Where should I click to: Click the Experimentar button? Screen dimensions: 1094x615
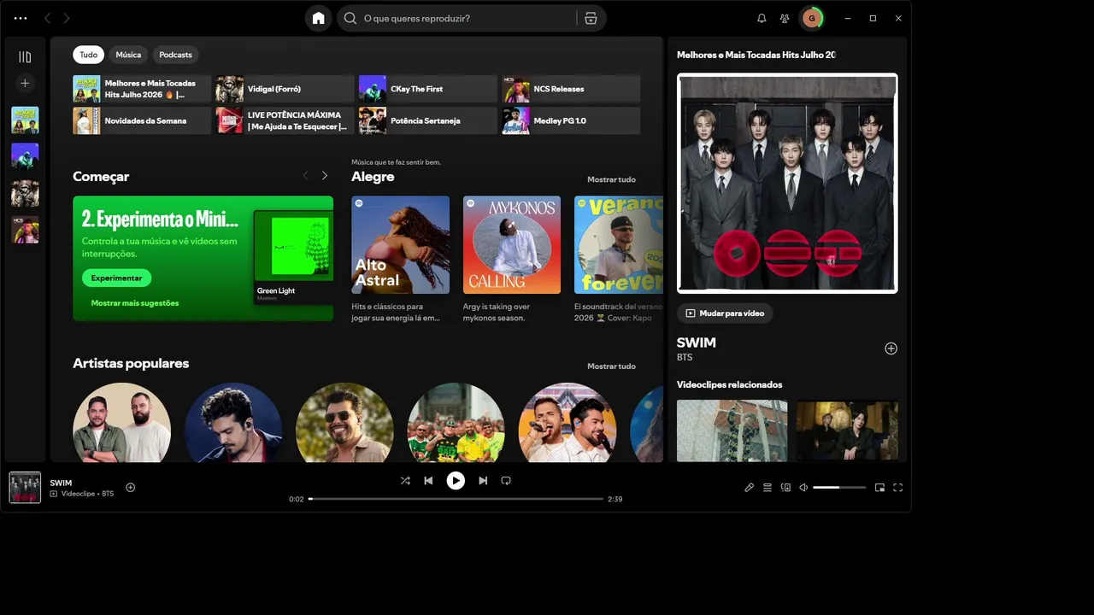coord(116,278)
